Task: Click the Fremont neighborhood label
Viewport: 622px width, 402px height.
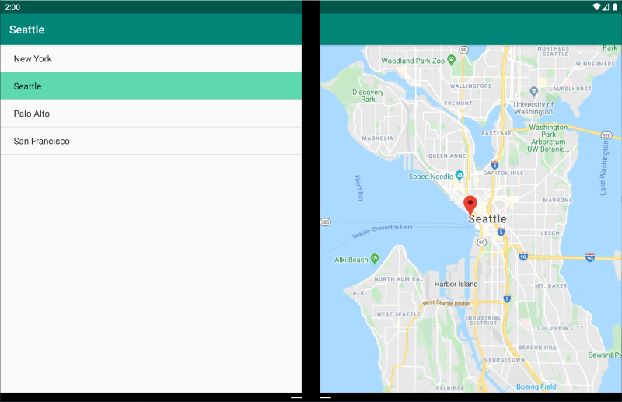Action: coord(458,103)
